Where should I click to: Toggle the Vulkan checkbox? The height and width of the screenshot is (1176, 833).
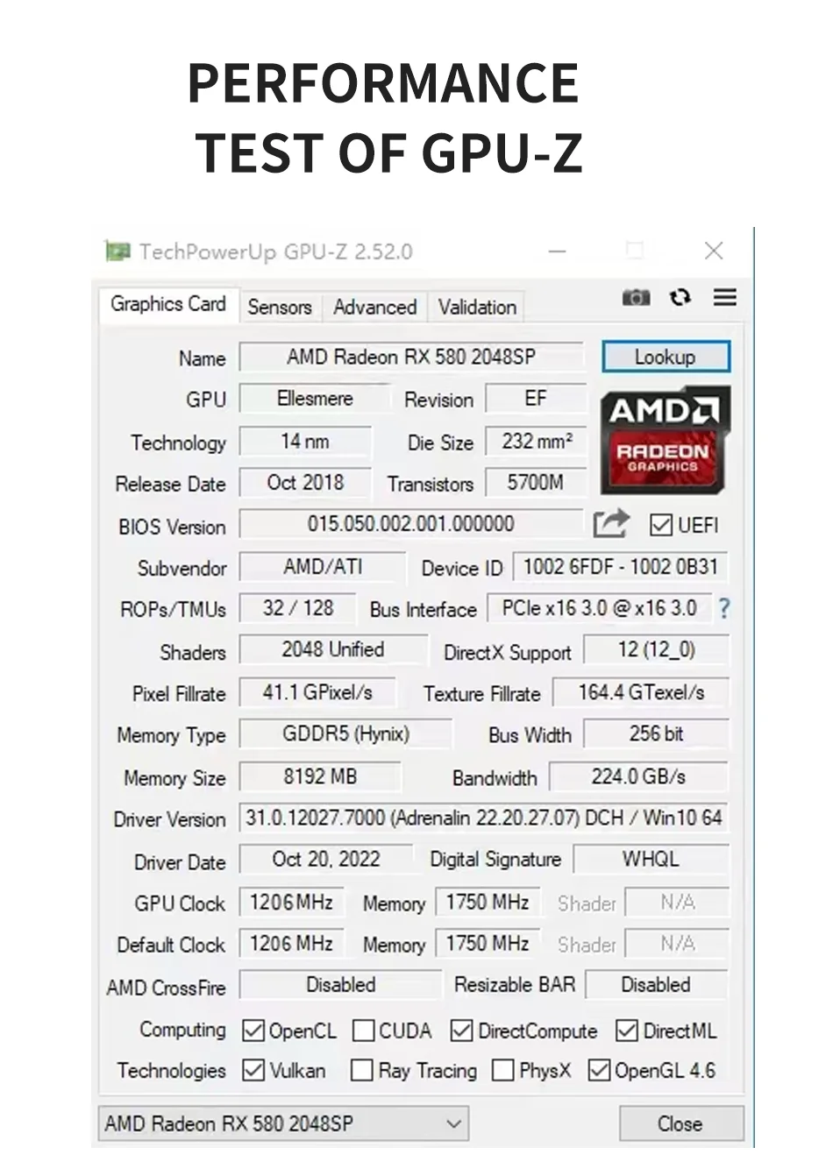point(253,1070)
